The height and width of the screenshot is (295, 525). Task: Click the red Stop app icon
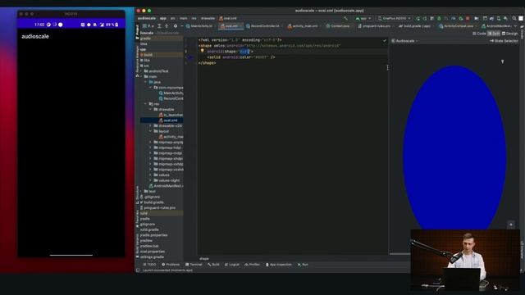point(468,18)
